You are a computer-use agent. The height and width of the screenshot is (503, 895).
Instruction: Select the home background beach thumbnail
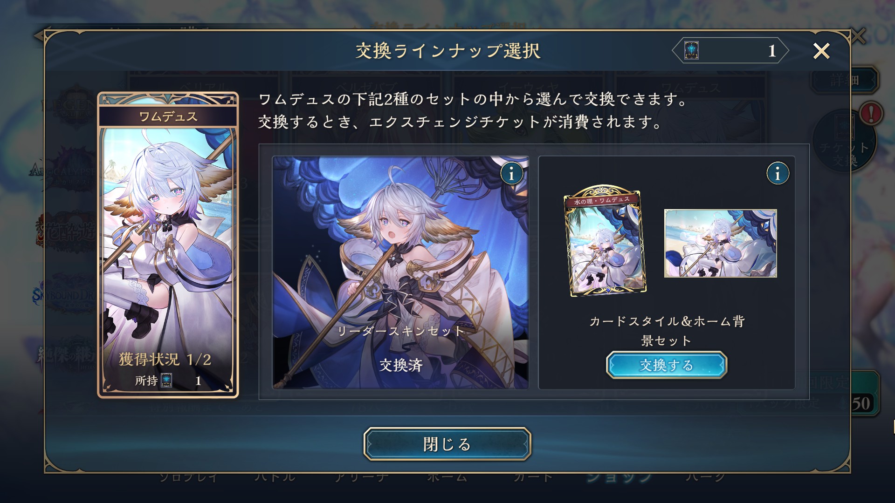(720, 244)
